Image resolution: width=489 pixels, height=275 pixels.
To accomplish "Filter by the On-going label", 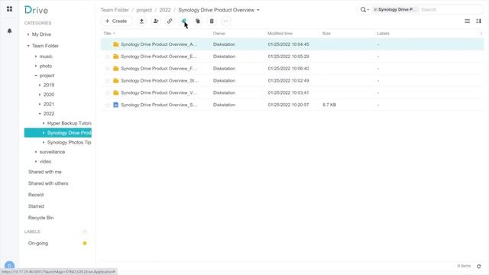I will [38, 243].
